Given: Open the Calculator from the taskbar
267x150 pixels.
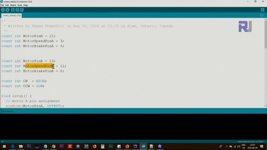Looking at the screenshot, I should 103,146.
